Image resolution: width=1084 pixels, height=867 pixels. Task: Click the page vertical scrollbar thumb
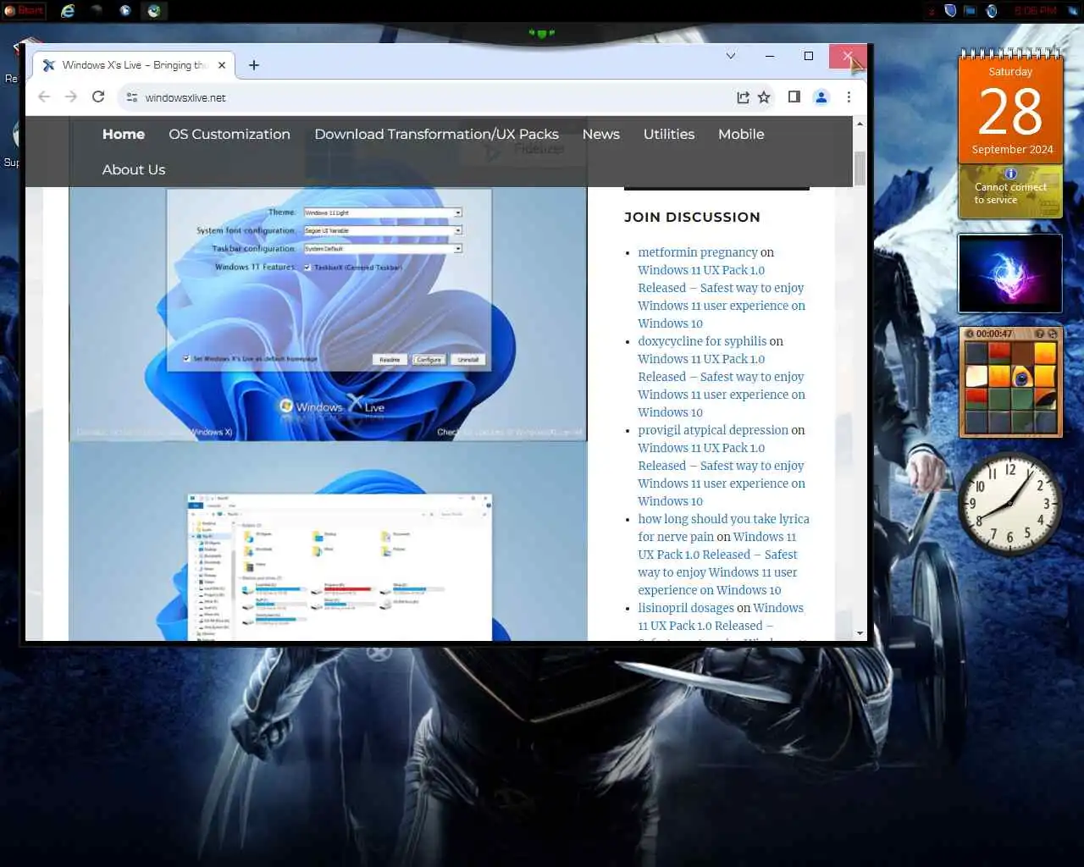(x=860, y=168)
